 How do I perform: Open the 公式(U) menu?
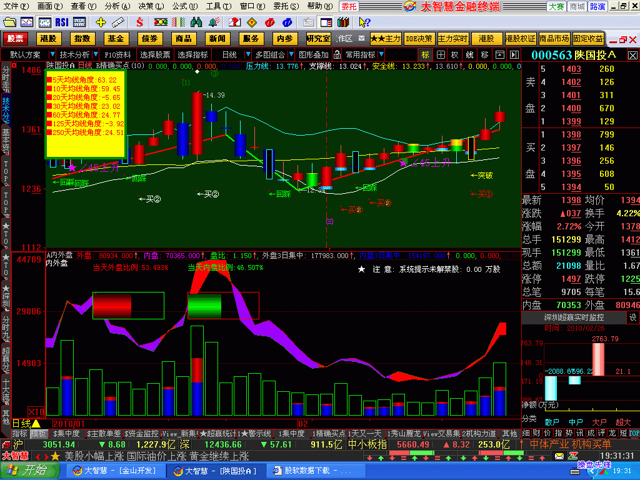184,6
